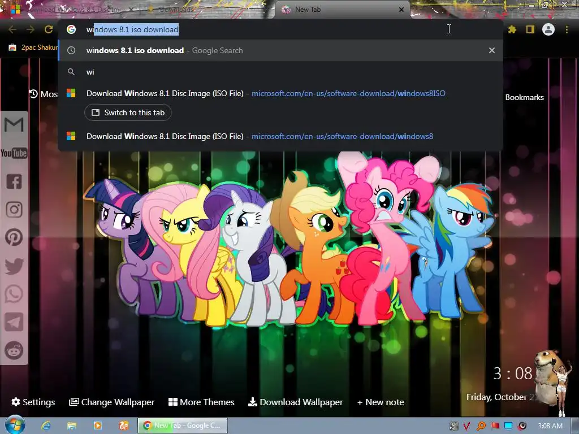Open the Bookmarks link on the new tab page
This screenshot has width=579, height=434.
pyautogui.click(x=524, y=97)
